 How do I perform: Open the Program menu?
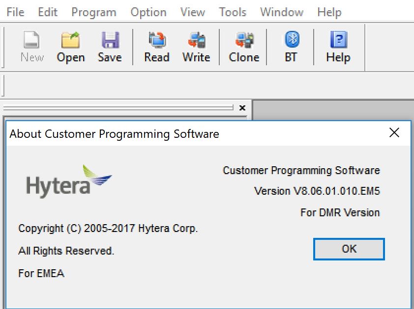tap(94, 12)
